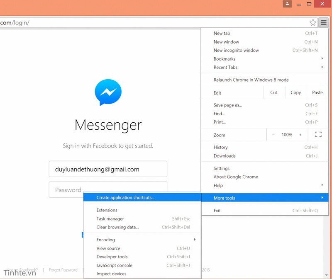Click the scrollbar down arrow
This screenshot has height=279, width=332.
pos(326,275)
